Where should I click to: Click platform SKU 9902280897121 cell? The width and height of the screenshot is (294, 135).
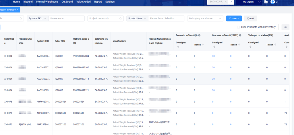[x=81, y=90]
